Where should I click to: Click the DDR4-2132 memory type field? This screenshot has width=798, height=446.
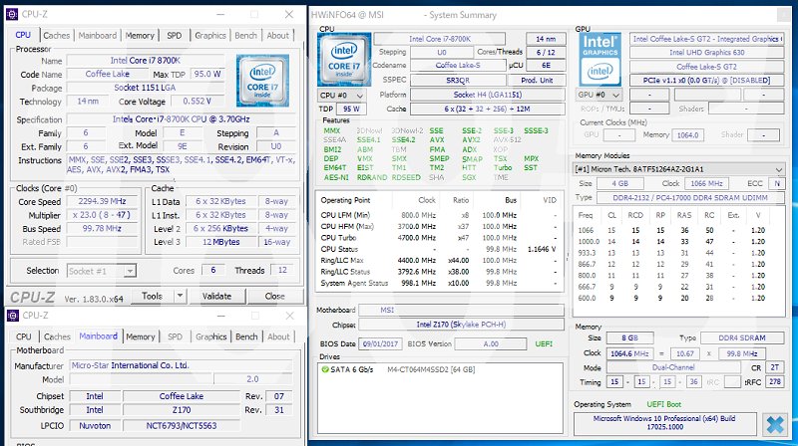pos(690,197)
